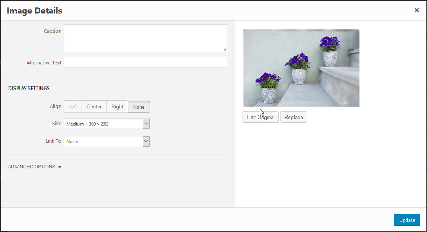The height and width of the screenshot is (232, 427).
Task: Click the Alternative Text label
Action: click(44, 63)
